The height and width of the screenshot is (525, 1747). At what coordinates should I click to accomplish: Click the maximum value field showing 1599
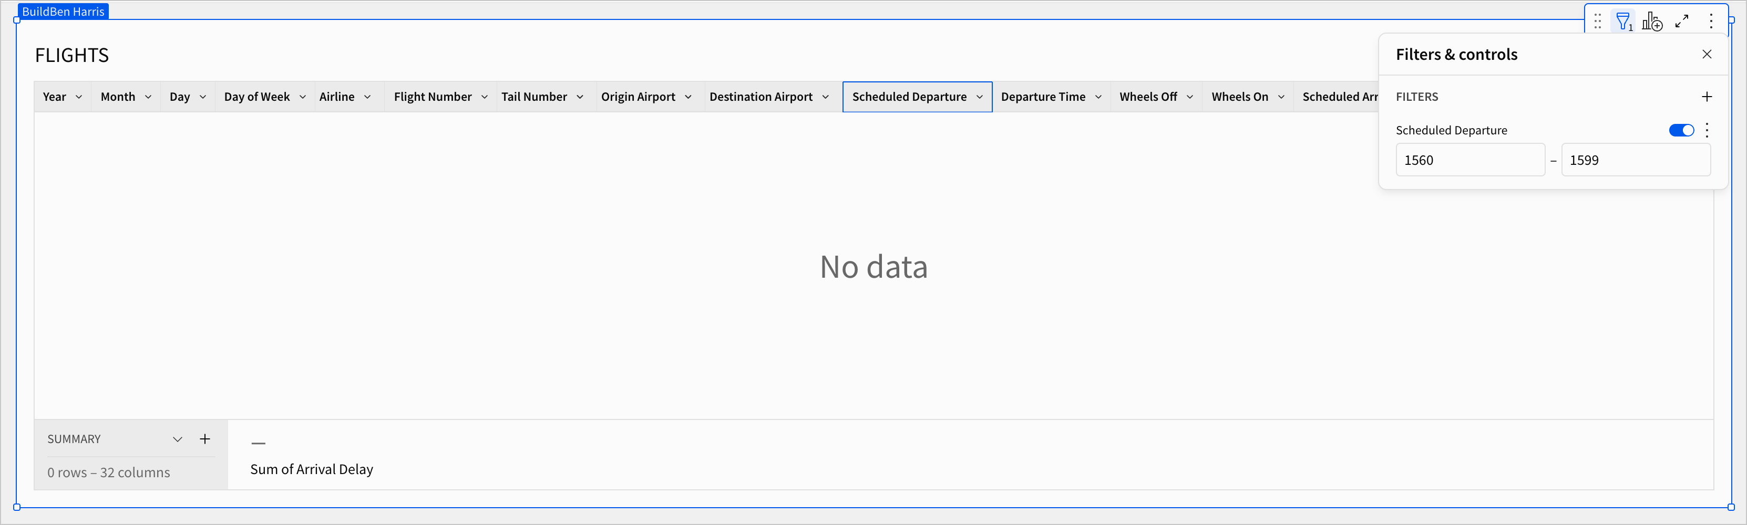(1635, 161)
